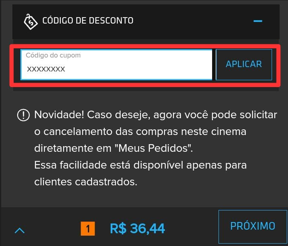Click the exclamation info icon
This screenshot has height=246, width=288.
(23, 115)
